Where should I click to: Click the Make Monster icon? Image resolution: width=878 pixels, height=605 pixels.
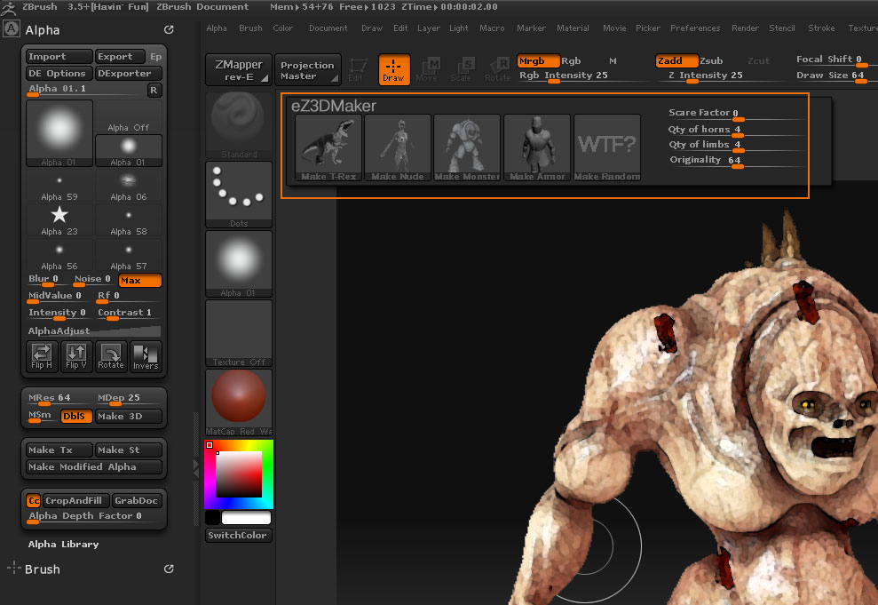click(x=466, y=147)
